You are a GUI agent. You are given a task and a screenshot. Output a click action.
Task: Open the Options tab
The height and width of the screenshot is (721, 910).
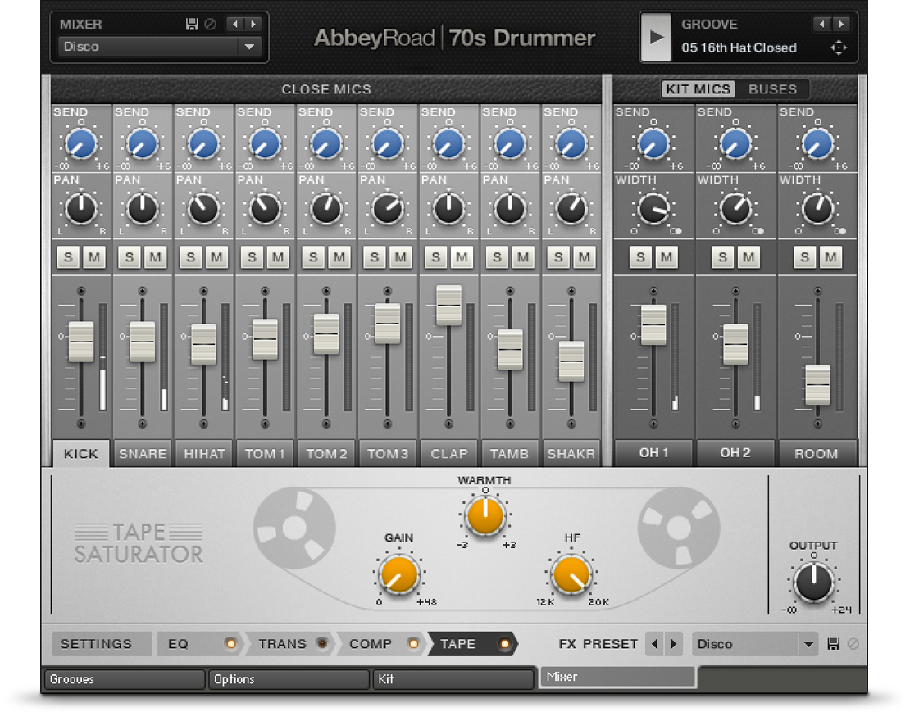289,679
